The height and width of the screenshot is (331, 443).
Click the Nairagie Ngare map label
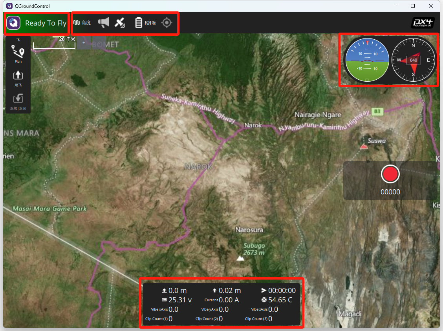pyautogui.click(x=318, y=115)
